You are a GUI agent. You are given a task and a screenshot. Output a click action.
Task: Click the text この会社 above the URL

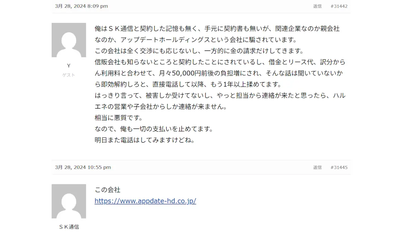coord(107,190)
